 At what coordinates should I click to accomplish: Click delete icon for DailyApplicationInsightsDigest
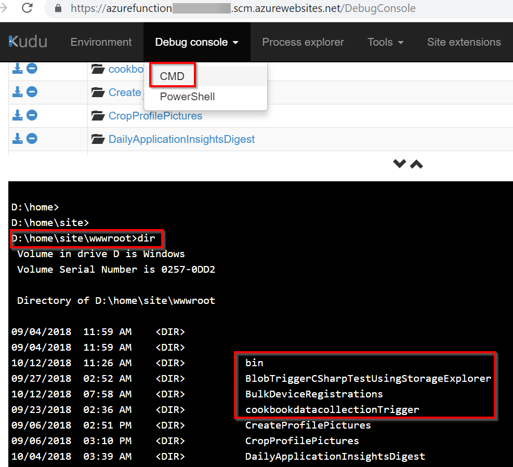pyautogui.click(x=32, y=139)
